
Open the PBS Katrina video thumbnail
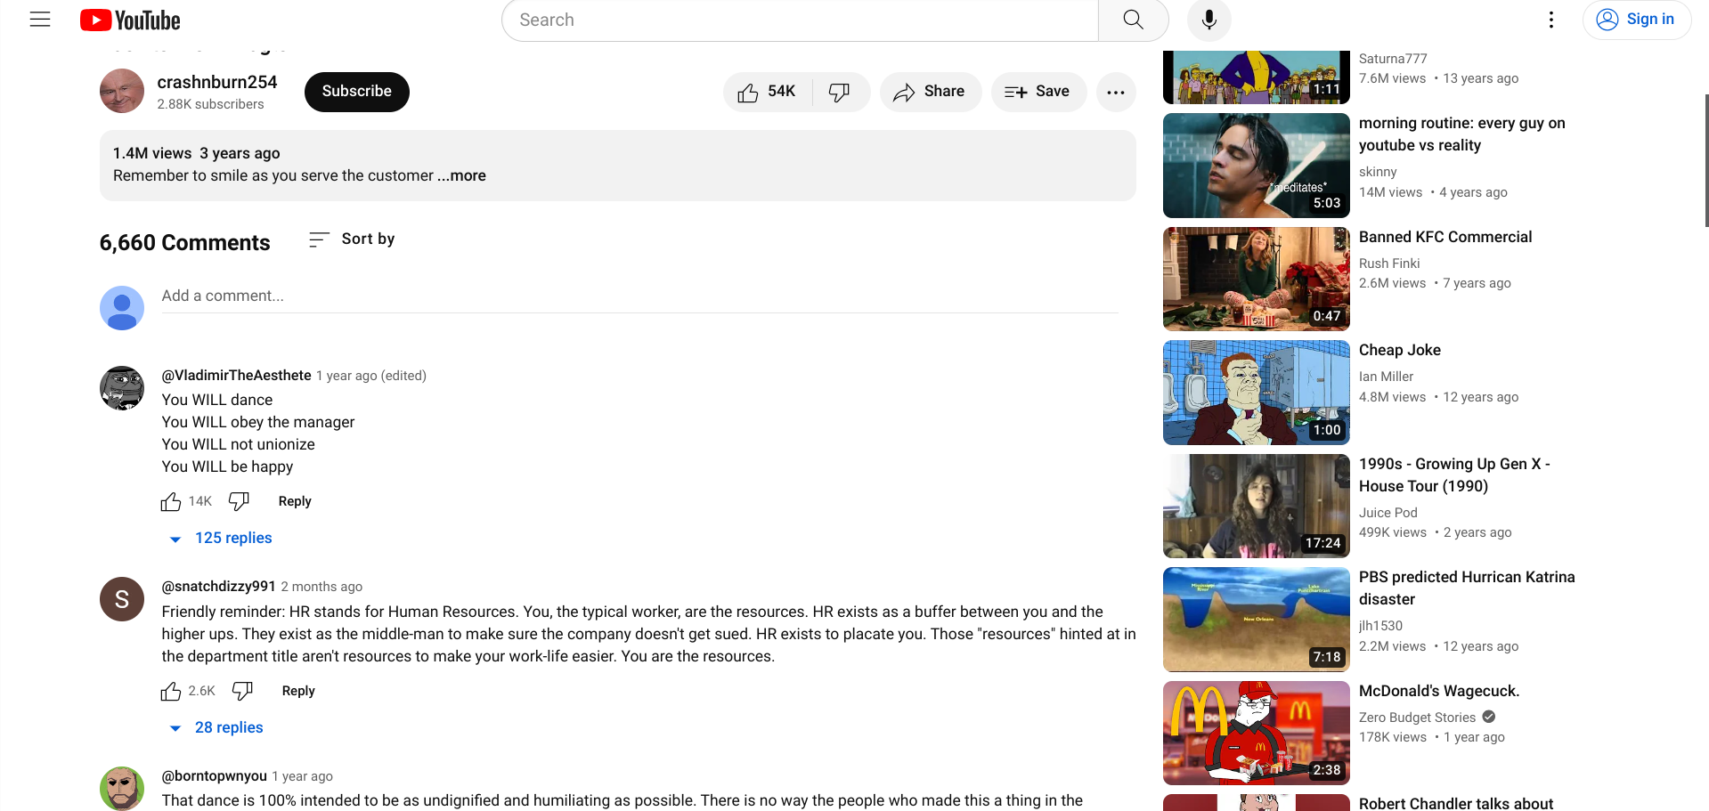1256,620
